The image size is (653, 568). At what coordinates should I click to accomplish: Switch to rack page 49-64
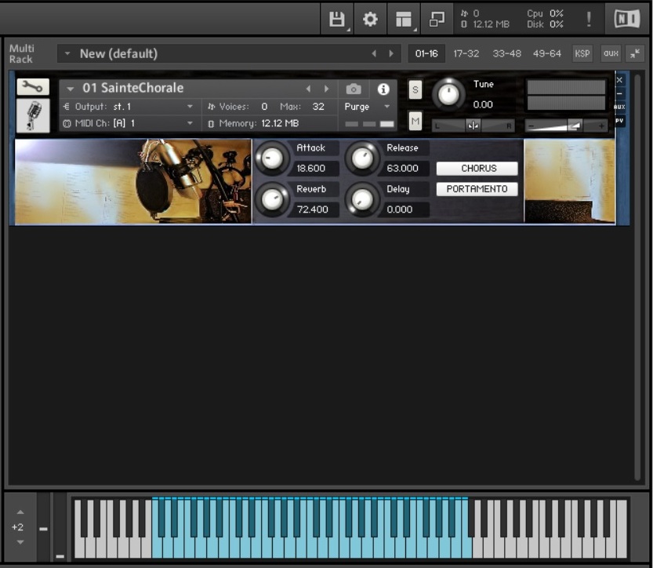tap(547, 53)
